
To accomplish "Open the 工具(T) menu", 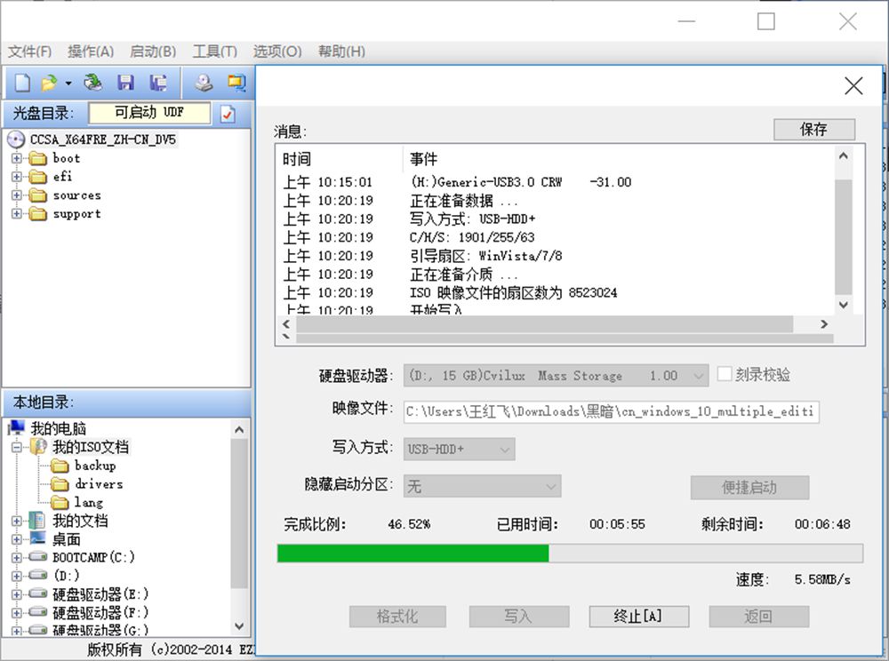I will coord(213,52).
